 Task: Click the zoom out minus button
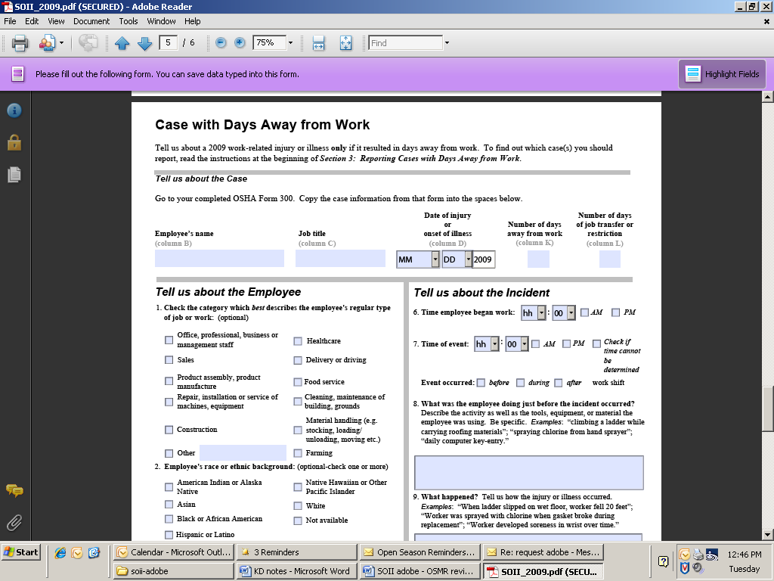[x=221, y=43]
